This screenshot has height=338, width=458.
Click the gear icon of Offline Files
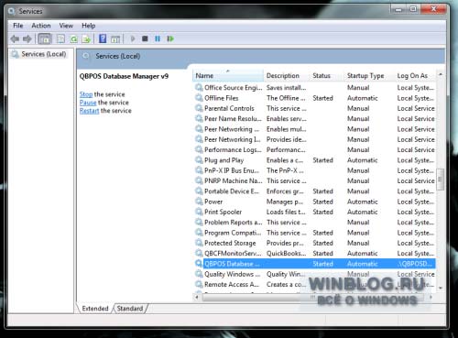pyautogui.click(x=199, y=98)
